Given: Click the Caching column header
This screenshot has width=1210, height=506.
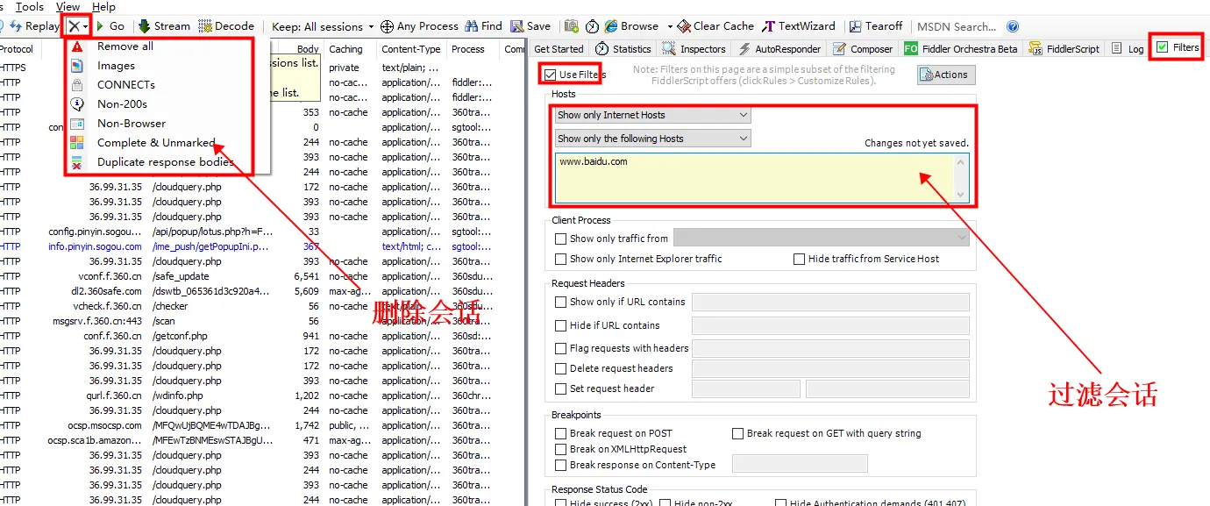Looking at the screenshot, I should 346,49.
